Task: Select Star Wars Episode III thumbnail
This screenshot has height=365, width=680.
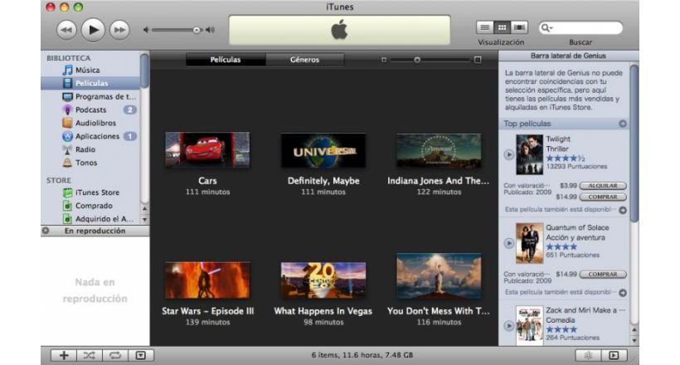Action: click(x=207, y=280)
